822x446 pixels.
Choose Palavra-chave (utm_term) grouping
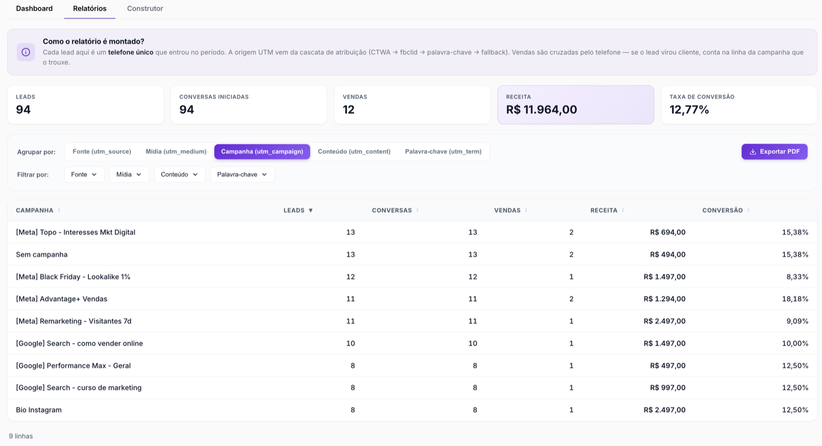[x=443, y=152]
